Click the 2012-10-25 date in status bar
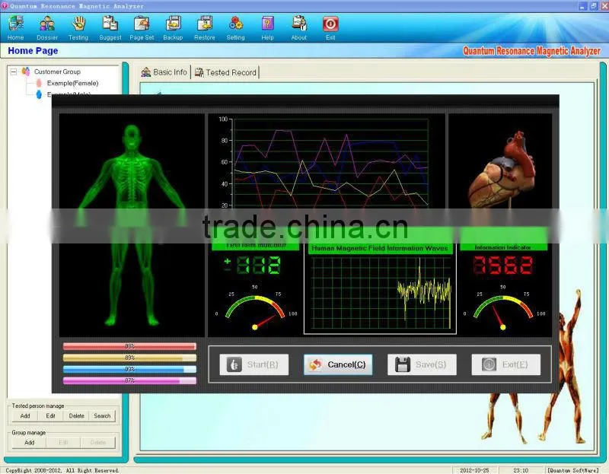Screen dimensions: 609x474 (x=474, y=470)
